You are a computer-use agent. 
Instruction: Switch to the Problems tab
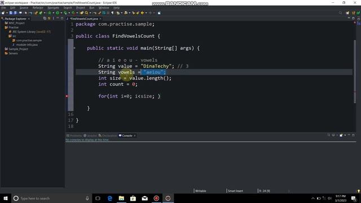[x=74, y=135]
